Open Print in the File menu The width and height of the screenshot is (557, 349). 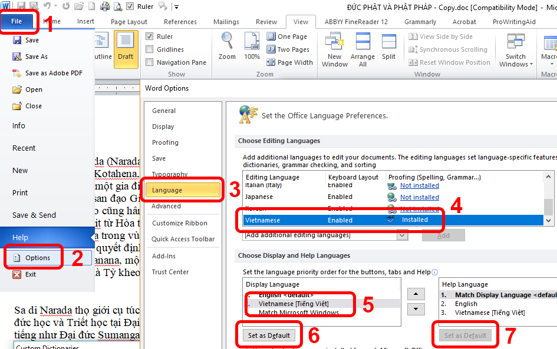(x=20, y=193)
